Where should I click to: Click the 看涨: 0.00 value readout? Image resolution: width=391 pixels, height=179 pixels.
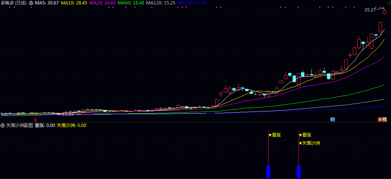coord(45,125)
